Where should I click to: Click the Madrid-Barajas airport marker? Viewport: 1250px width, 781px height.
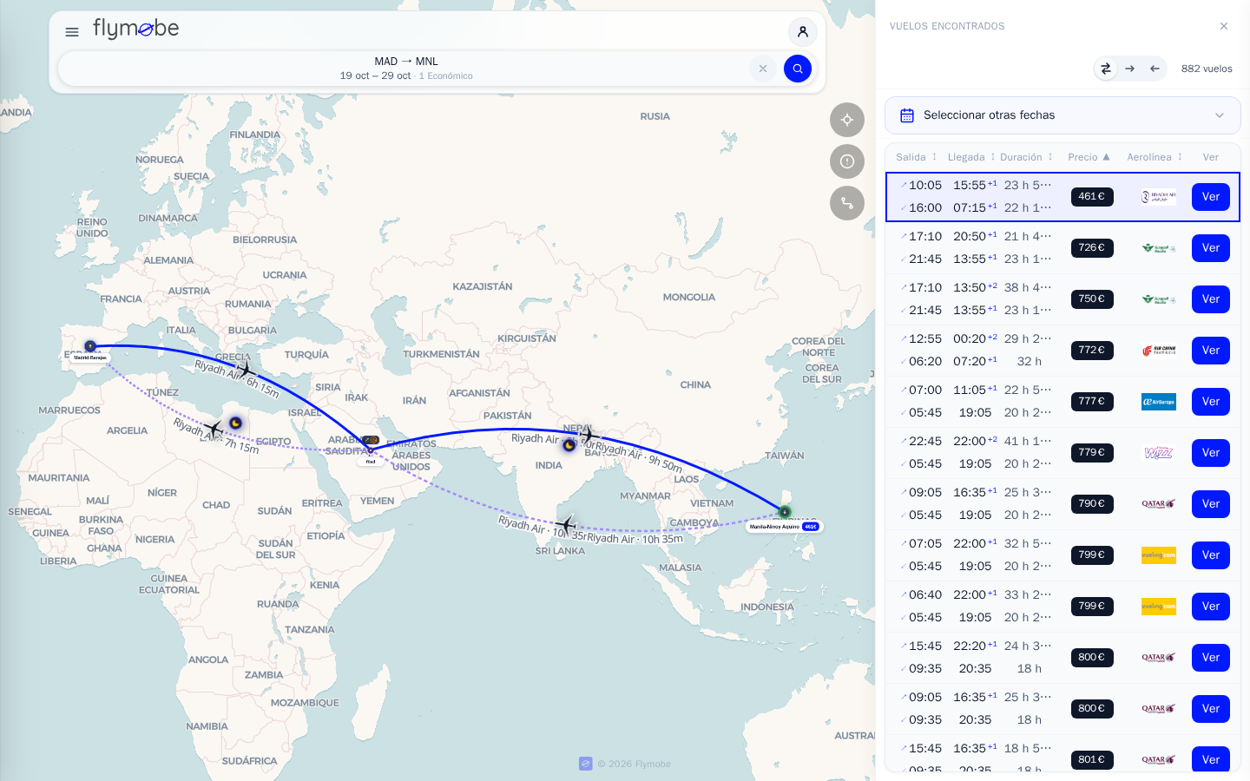pos(90,347)
